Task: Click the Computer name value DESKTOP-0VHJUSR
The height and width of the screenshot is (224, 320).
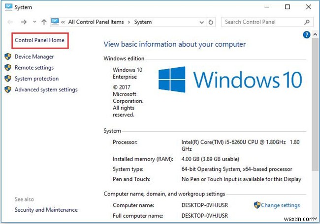Action: [x=205, y=205]
